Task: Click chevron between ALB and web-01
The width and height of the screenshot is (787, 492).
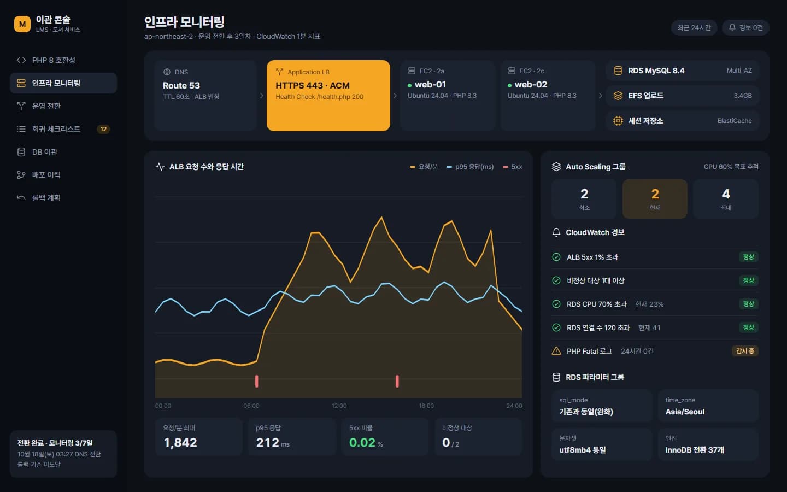Action: point(395,96)
